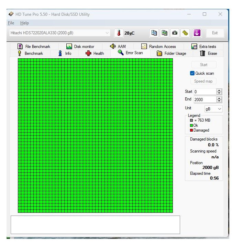Increase the Start value with up arrow

(219, 90)
